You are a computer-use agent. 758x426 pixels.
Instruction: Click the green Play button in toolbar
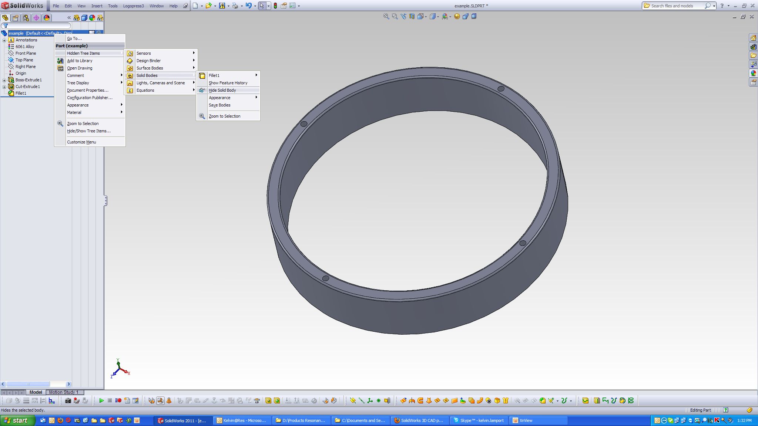click(x=101, y=400)
